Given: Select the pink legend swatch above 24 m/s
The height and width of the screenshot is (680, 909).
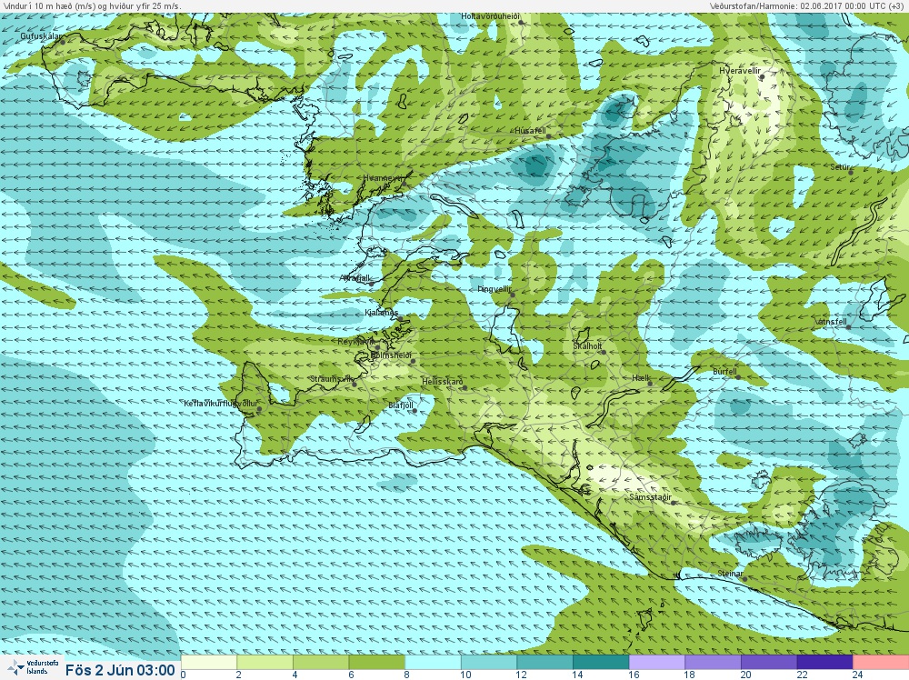Looking at the screenshot, I should coord(881,662).
